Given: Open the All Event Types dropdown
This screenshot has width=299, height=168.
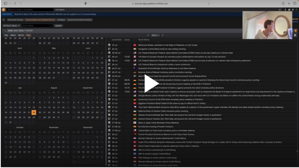Looking at the screenshot, I should (11, 26).
